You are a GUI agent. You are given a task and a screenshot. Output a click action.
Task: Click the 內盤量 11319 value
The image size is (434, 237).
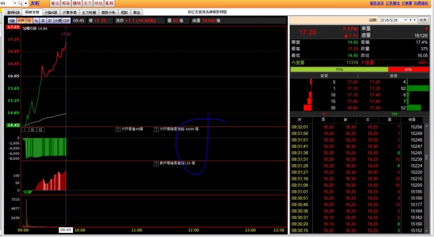tap(352, 63)
